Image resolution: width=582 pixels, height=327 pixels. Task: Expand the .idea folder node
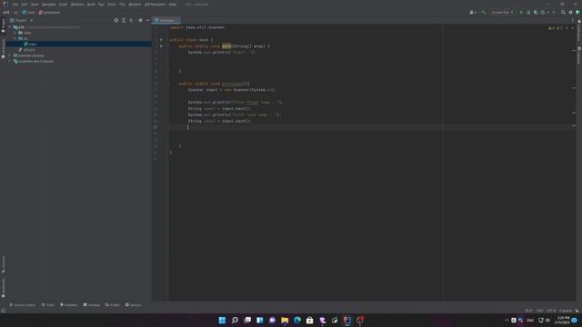pos(15,33)
